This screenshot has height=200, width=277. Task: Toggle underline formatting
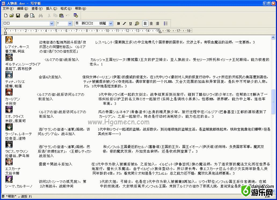130,24
